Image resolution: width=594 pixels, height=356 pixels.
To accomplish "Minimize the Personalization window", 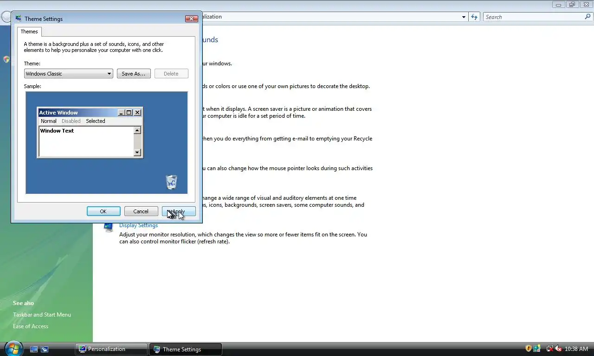I will 559,5.
